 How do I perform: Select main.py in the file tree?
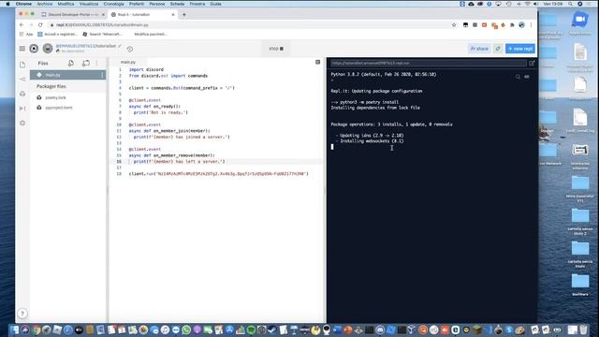coord(67,75)
